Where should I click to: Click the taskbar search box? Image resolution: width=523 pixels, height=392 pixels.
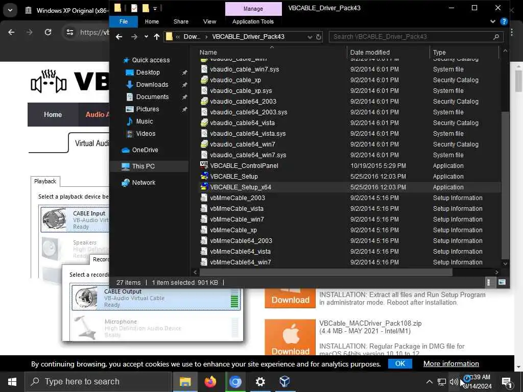tap(98, 382)
